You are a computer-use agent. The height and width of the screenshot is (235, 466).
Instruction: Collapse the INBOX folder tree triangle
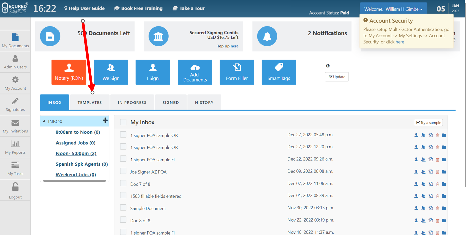pos(44,121)
